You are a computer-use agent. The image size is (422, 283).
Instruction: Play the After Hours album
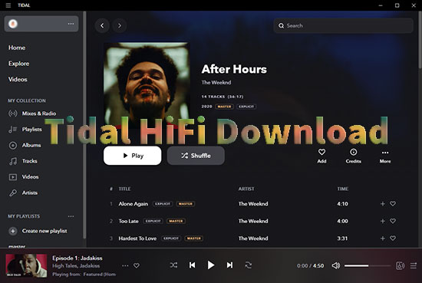pos(133,156)
